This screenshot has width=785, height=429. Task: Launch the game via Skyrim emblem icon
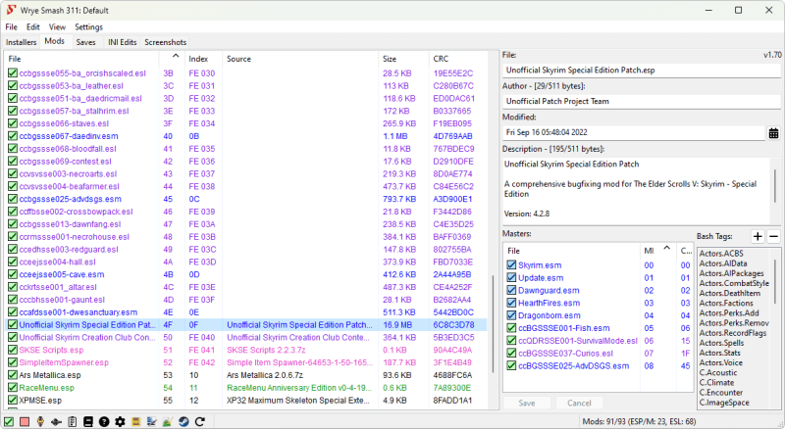(x=40, y=421)
